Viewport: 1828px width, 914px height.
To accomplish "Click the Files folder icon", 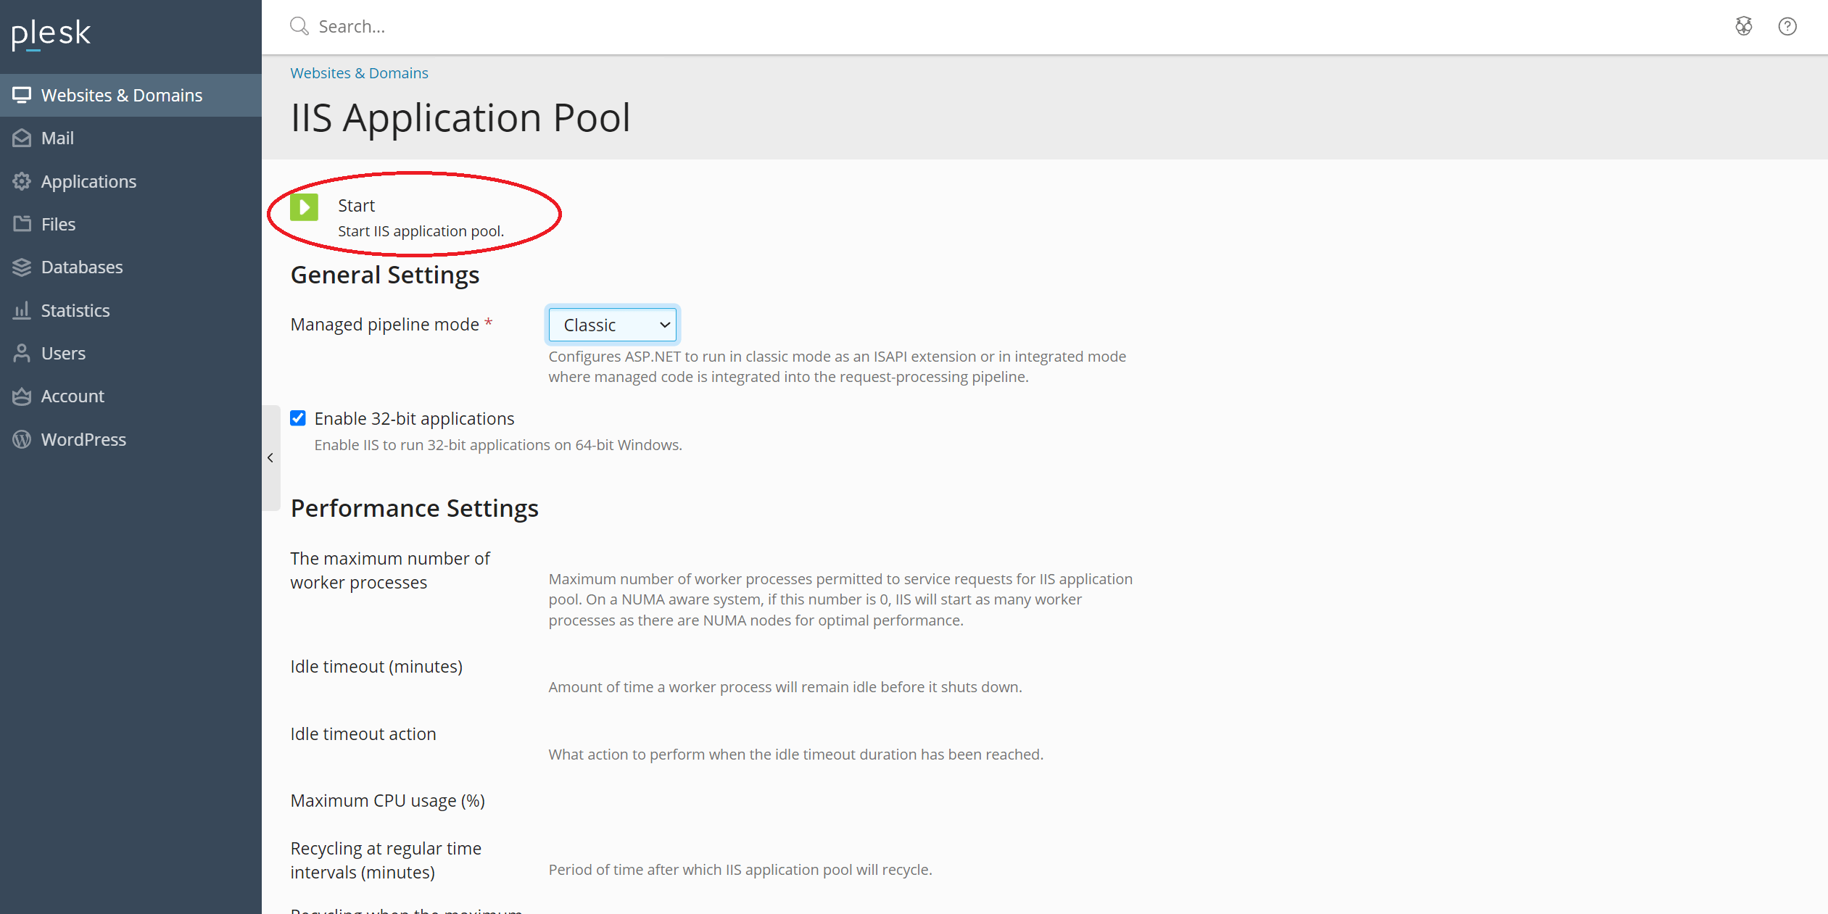I will pyautogui.click(x=22, y=224).
